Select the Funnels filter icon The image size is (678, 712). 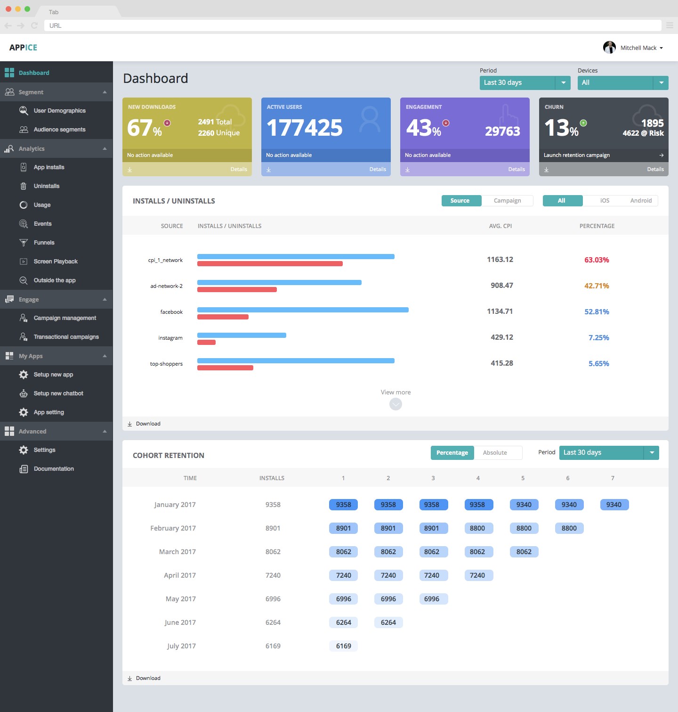(24, 243)
